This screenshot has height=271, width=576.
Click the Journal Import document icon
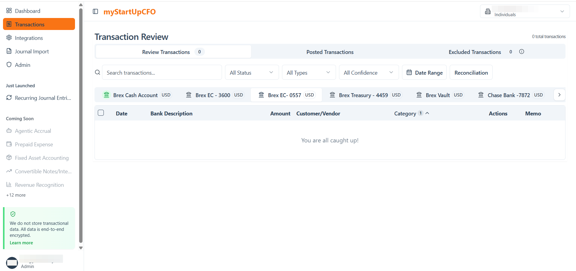pos(9,51)
